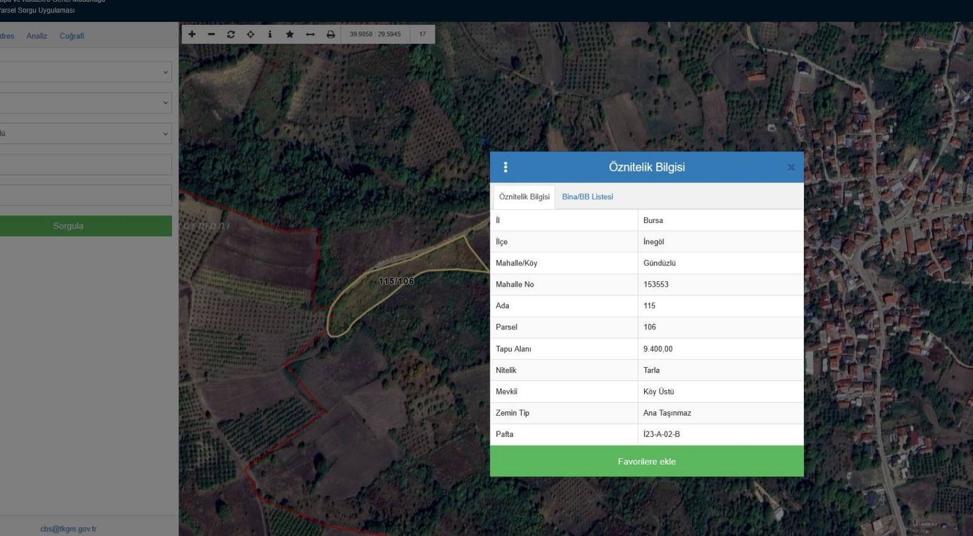Select the measure distance arrow icon
The width and height of the screenshot is (973, 536).
click(310, 34)
